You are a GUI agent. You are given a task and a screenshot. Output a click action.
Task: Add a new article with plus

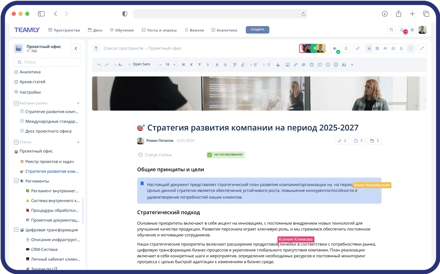point(78,142)
